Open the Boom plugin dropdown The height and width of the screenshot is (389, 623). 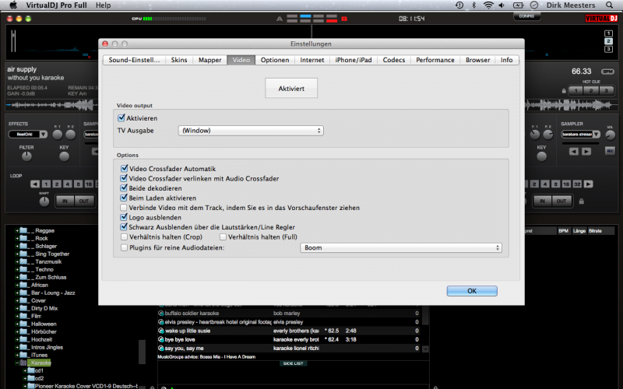pos(401,247)
